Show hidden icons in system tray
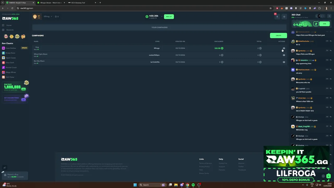Image resolution: width=334 pixels, height=188 pixels. tap(303, 185)
